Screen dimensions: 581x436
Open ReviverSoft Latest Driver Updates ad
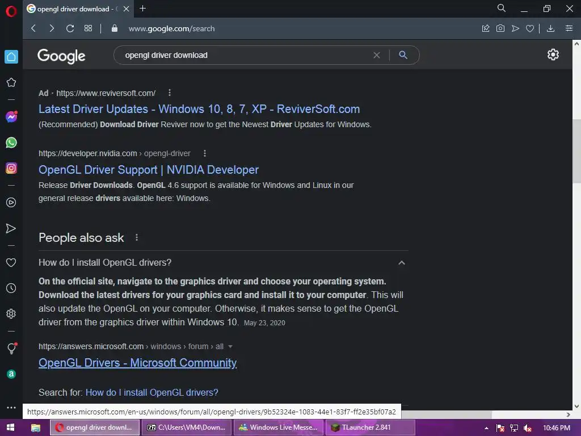199,109
